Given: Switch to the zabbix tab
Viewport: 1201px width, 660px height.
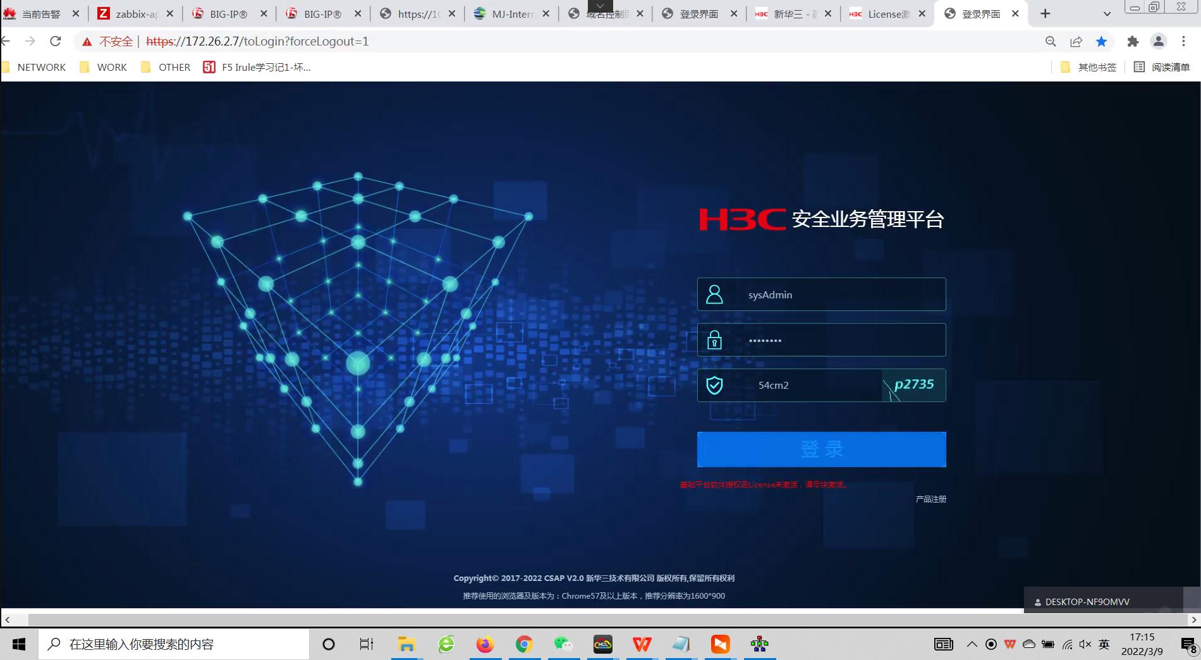Looking at the screenshot, I should 136,14.
